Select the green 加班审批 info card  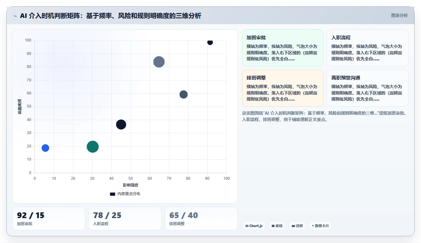coord(283,48)
